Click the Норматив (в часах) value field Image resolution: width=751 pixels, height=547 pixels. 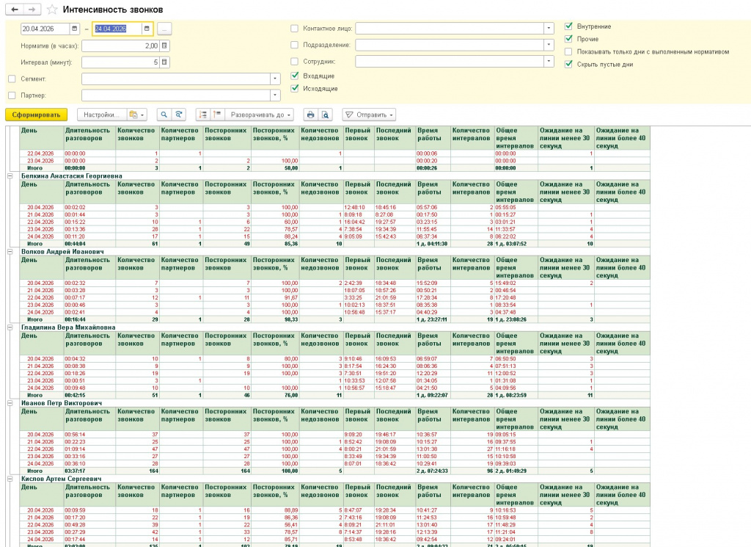pos(120,46)
